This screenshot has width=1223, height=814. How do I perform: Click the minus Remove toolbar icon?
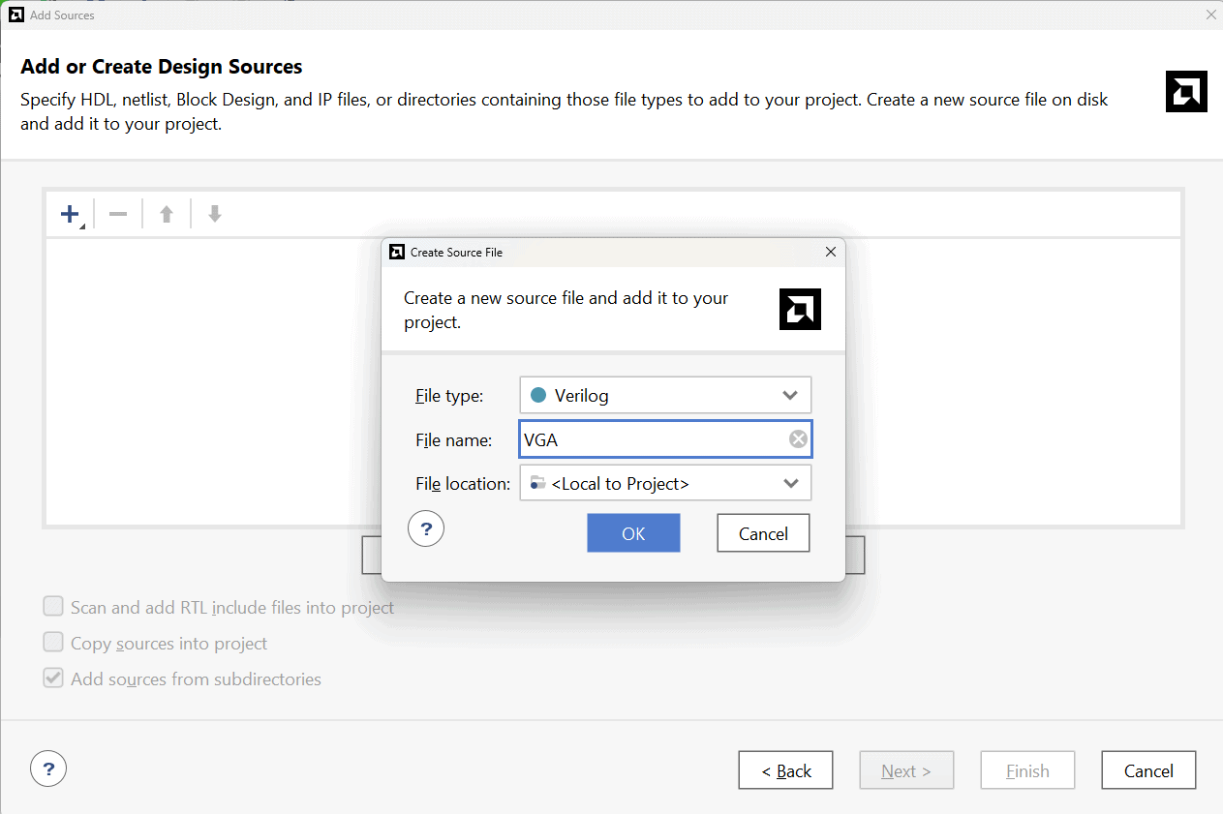tap(118, 214)
